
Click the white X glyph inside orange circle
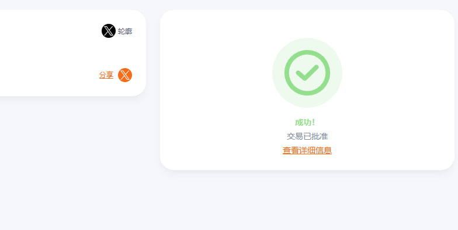coord(125,75)
